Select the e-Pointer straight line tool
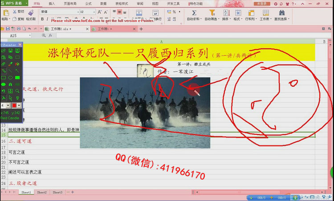This screenshot has height=201, width=334. pyautogui.click(x=10, y=71)
